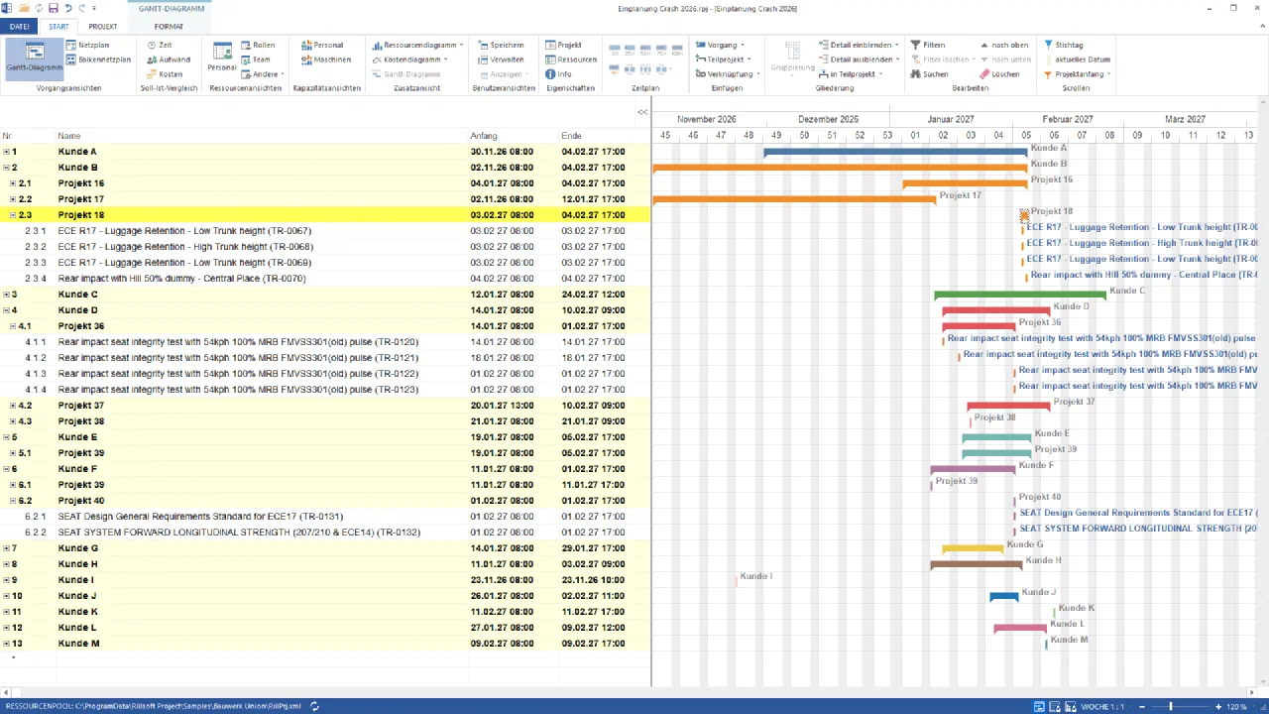Click Verwalten user views
1269x714 pixels.
pyautogui.click(x=501, y=59)
